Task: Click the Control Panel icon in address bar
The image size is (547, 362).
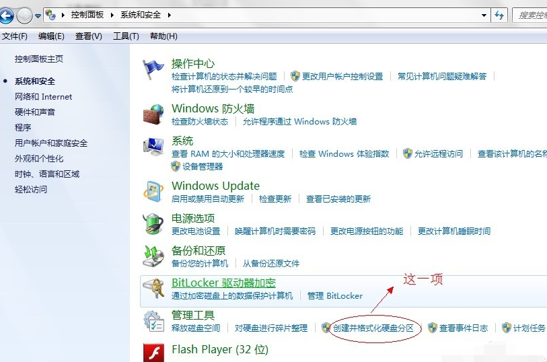Action: 50,15
